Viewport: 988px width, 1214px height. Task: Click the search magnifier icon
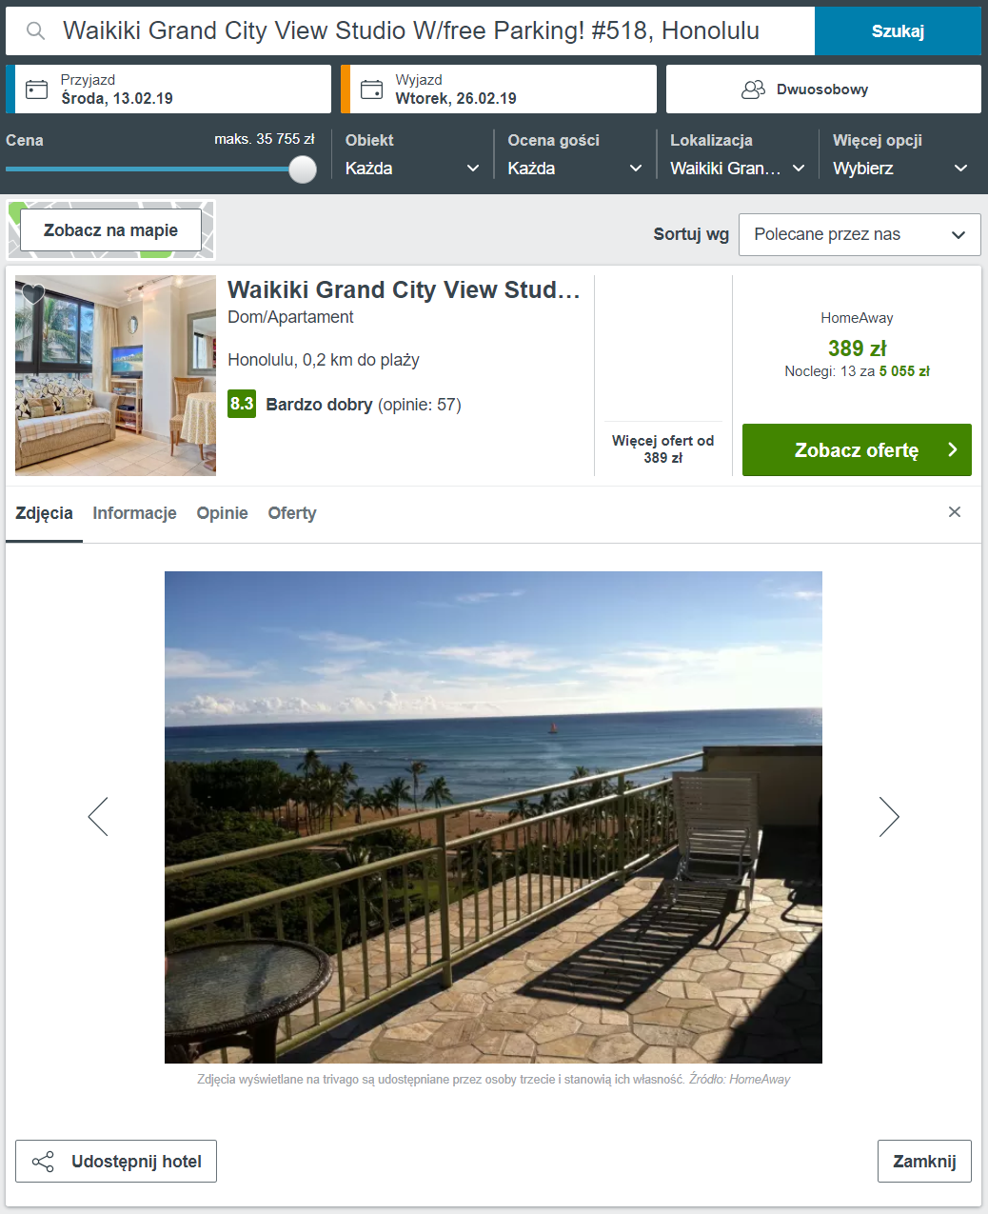point(36,31)
